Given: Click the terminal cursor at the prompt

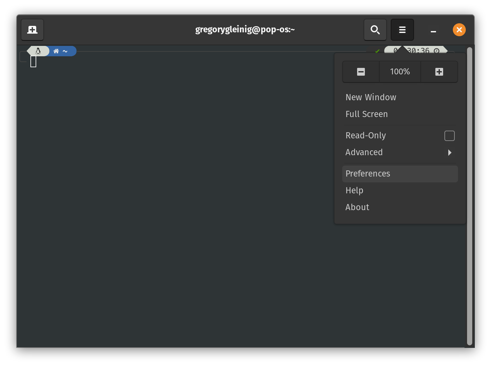Looking at the screenshot, I should click(33, 61).
